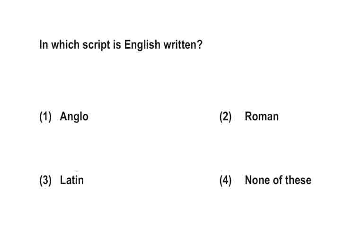Click the word In starting the question

pyautogui.click(x=44, y=44)
